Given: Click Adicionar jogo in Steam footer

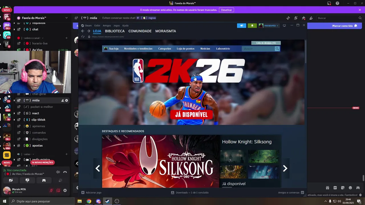Looking at the screenshot, I should coord(92,193).
